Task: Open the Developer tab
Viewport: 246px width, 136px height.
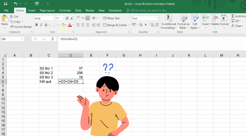Action: coord(115,10)
